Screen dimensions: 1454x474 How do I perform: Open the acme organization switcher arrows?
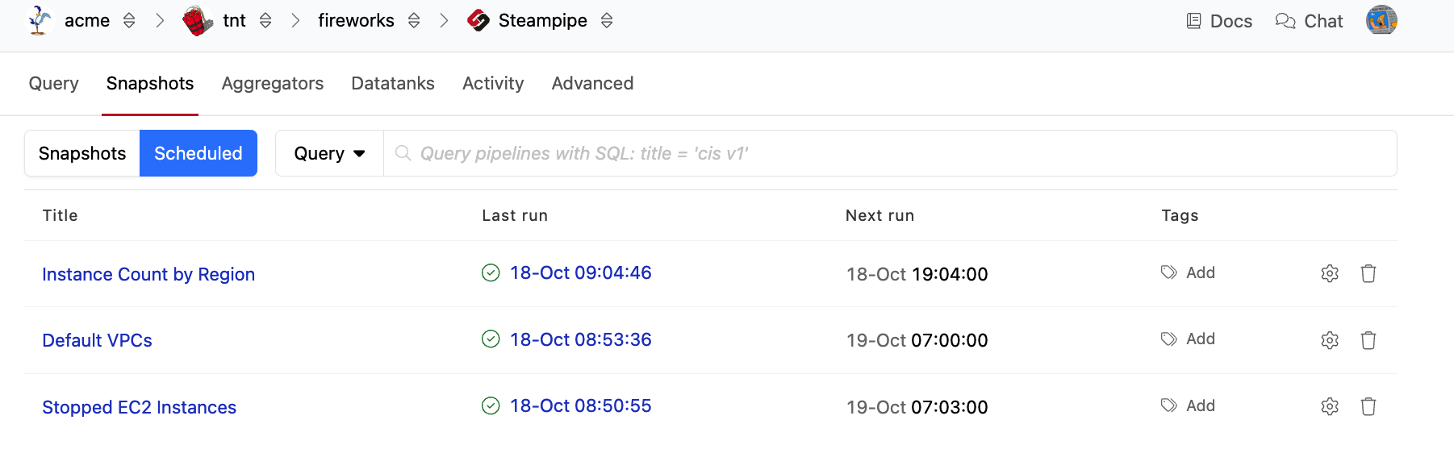pyautogui.click(x=129, y=21)
